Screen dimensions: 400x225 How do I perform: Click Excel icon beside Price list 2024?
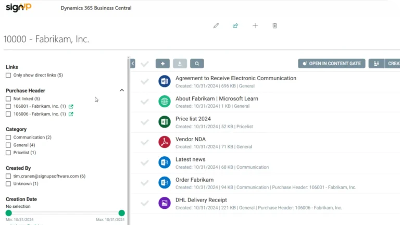pyautogui.click(x=165, y=121)
